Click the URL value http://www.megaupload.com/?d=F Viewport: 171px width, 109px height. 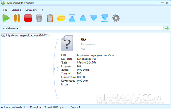pyautogui.click(x=96, y=55)
